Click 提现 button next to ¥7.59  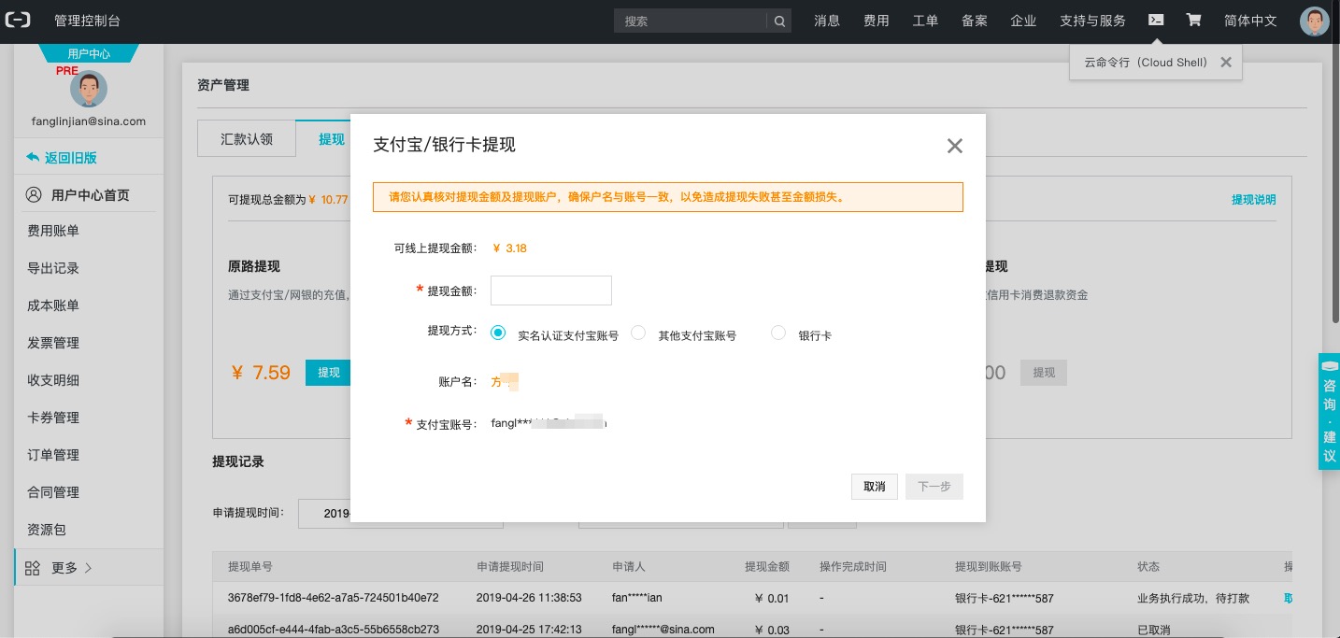(x=329, y=373)
